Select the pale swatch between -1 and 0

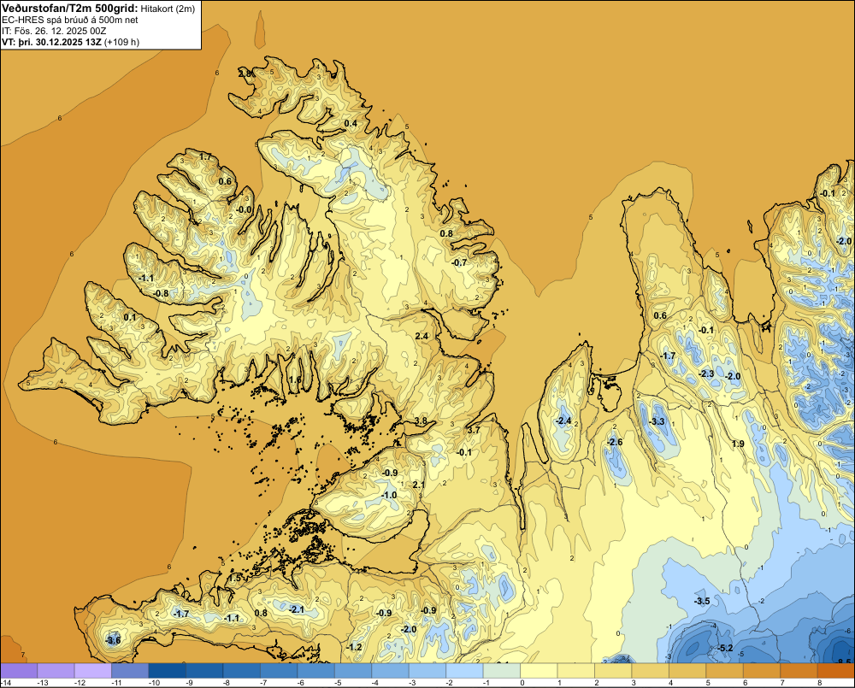tap(502, 671)
